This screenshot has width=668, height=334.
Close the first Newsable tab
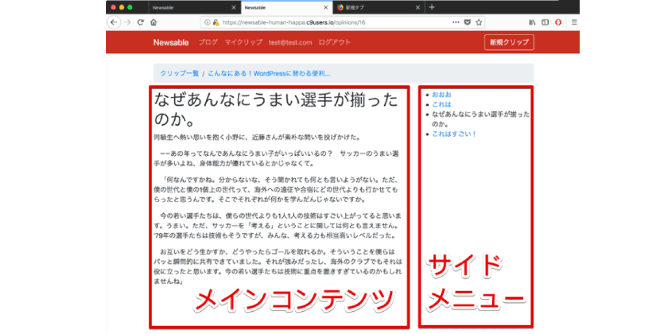(x=234, y=8)
